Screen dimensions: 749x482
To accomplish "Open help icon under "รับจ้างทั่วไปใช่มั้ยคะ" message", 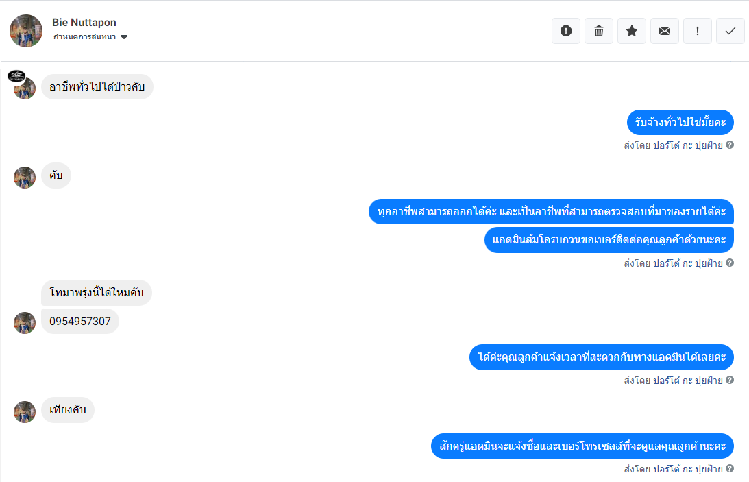I will pos(730,145).
